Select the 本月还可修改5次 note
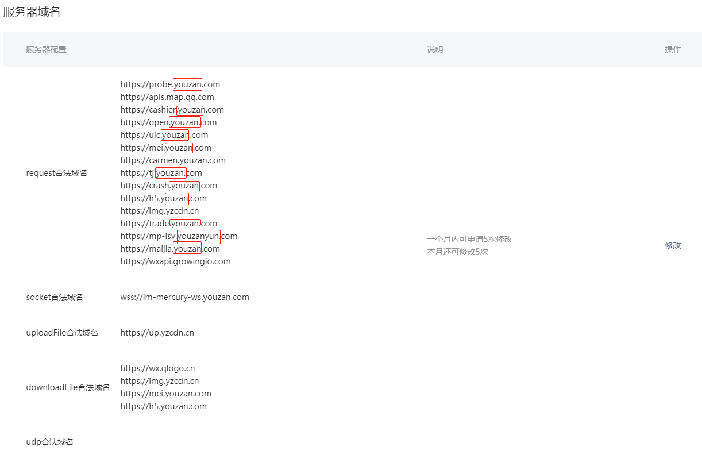Viewport: 702px width, 462px height. tap(457, 252)
